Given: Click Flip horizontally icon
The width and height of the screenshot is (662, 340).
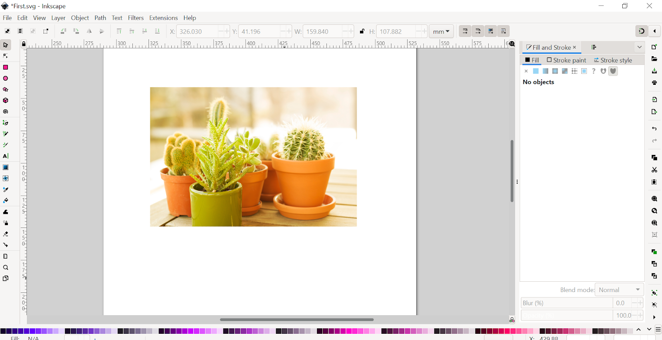Looking at the screenshot, I should pyautogui.click(x=89, y=31).
